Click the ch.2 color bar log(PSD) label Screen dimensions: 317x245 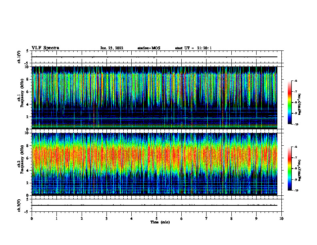click(x=300, y=171)
